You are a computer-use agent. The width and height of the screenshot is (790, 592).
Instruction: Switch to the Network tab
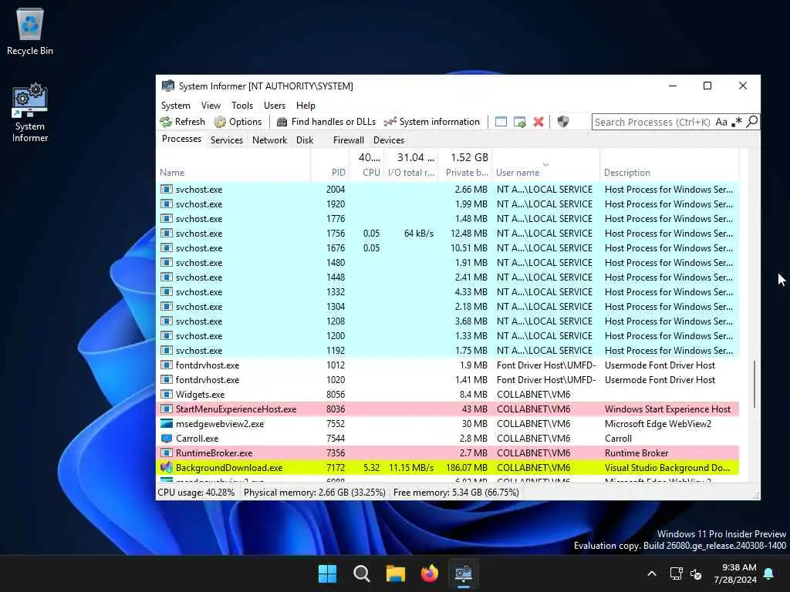tap(269, 140)
